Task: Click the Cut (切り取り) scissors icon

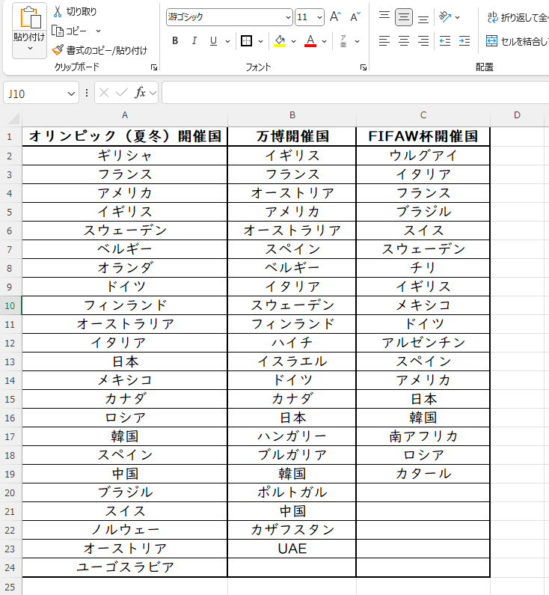Action: tap(58, 11)
